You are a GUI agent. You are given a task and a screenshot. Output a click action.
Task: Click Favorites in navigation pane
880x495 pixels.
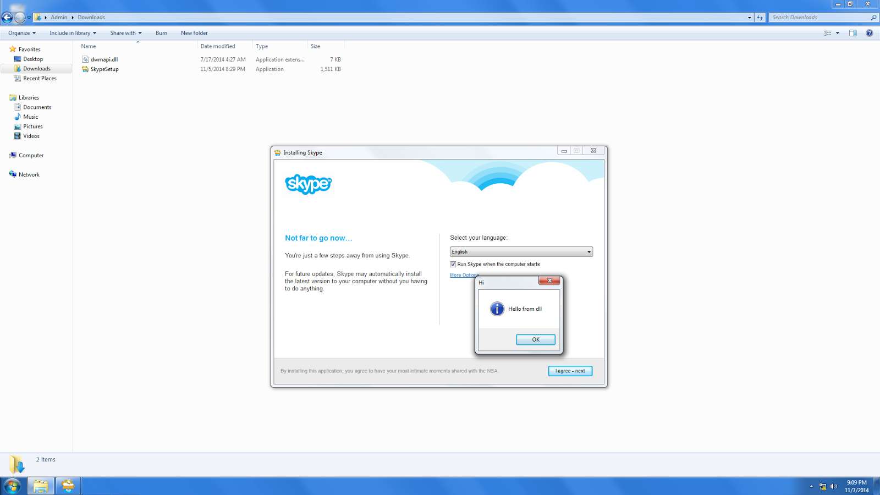29,50
